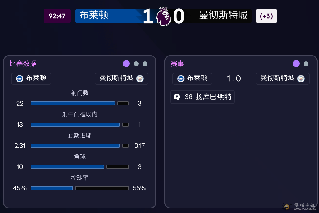Switch to second page dot in 比赛数据
This screenshot has height=213, width=319.
click(136, 64)
